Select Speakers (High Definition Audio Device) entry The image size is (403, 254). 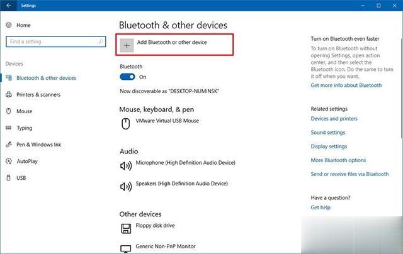point(182,184)
